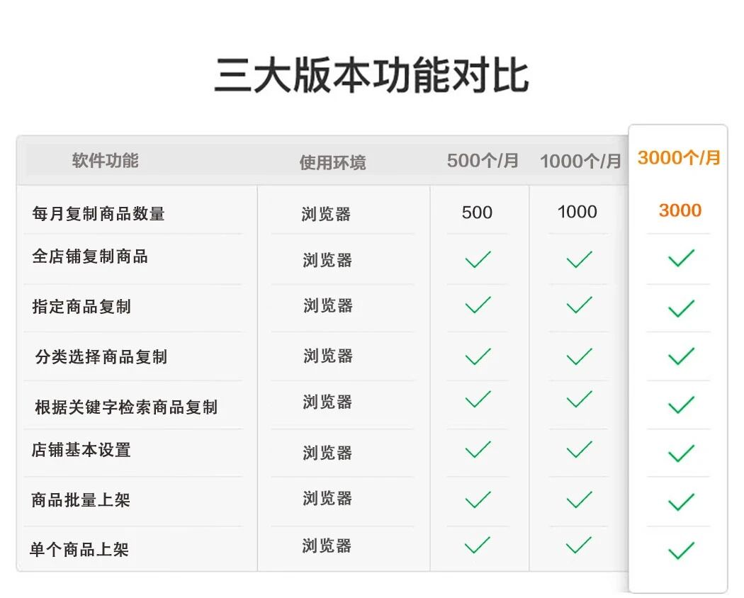Click the orange 3000个/月 header highlight
744x598 pixels.
point(679,157)
